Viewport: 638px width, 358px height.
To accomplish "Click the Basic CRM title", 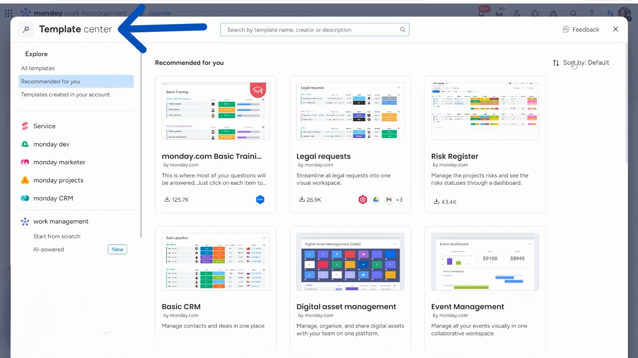I will click(181, 307).
